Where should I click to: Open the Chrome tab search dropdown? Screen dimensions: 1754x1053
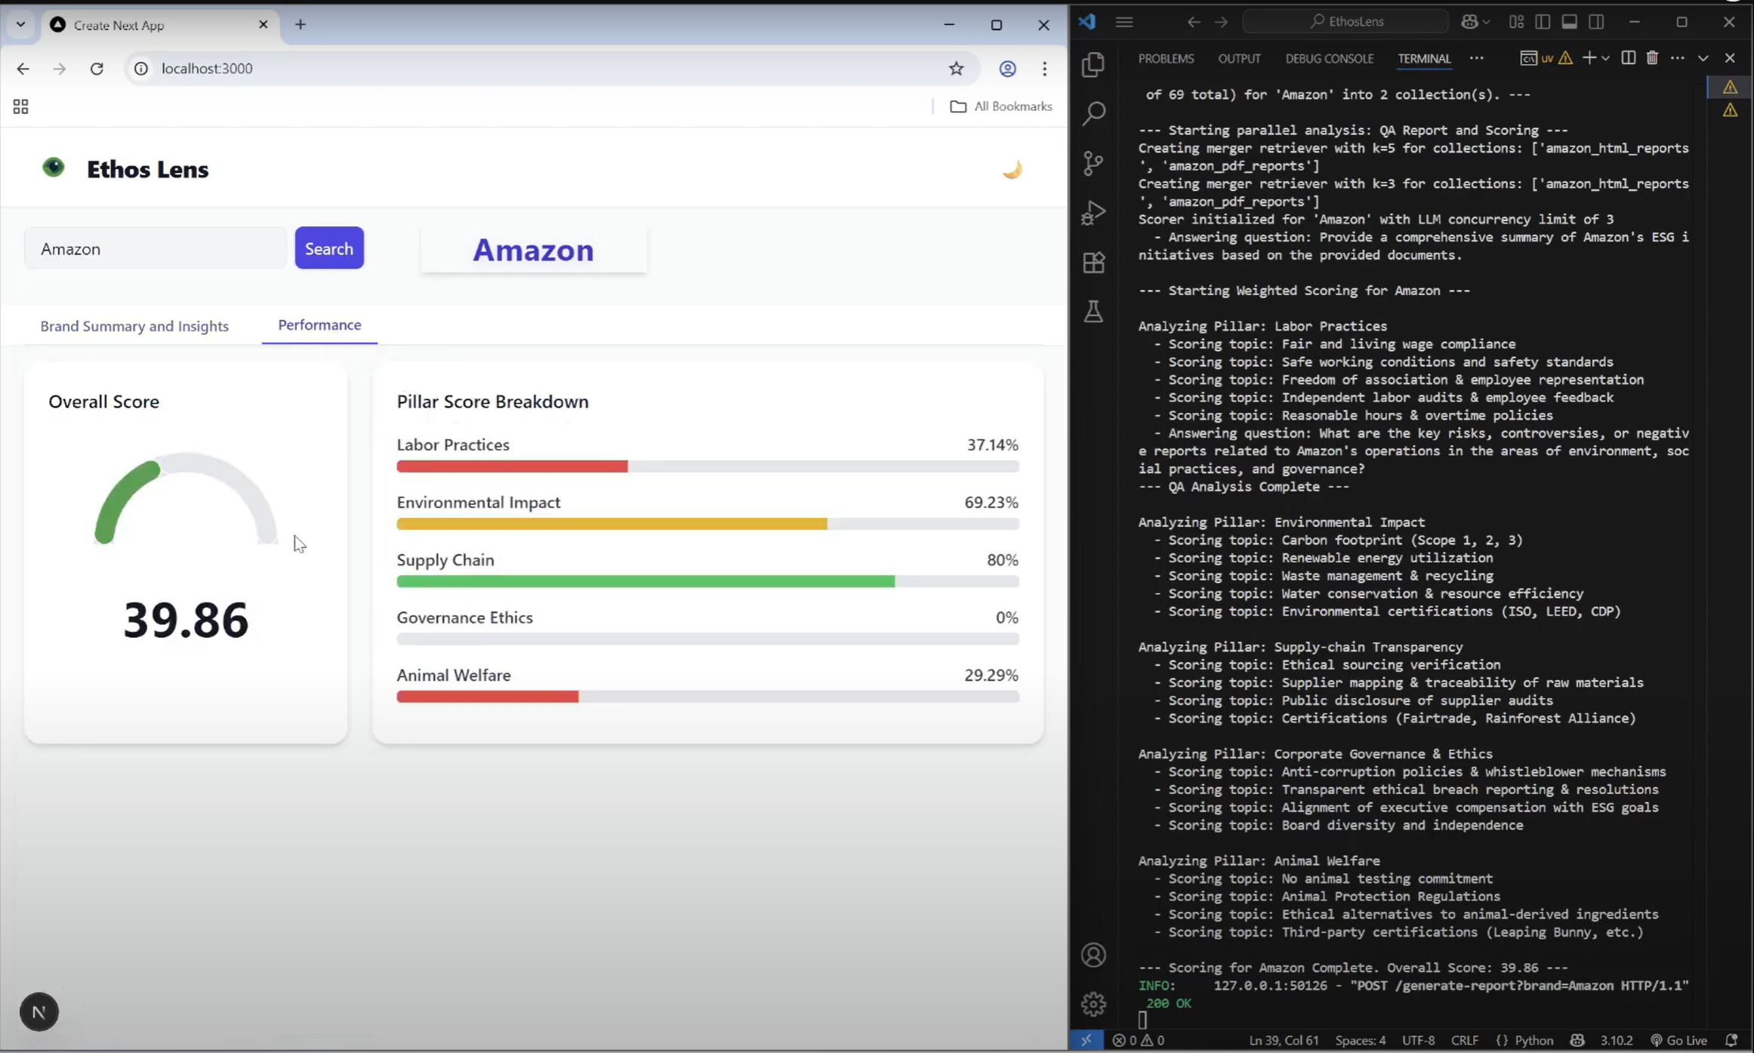pyautogui.click(x=20, y=24)
